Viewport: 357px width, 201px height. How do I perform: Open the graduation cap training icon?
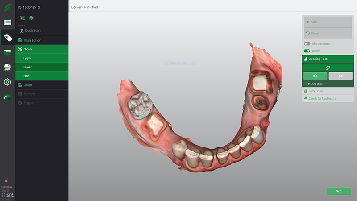pos(7,97)
